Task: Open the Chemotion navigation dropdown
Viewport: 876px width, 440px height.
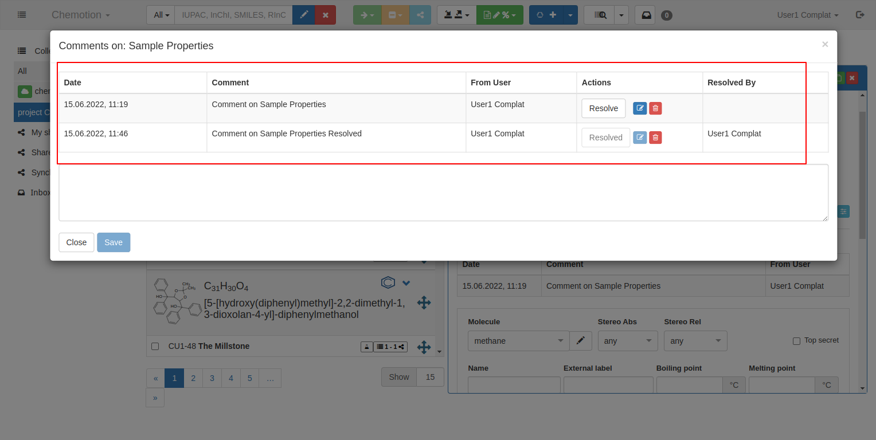Action: coord(80,15)
